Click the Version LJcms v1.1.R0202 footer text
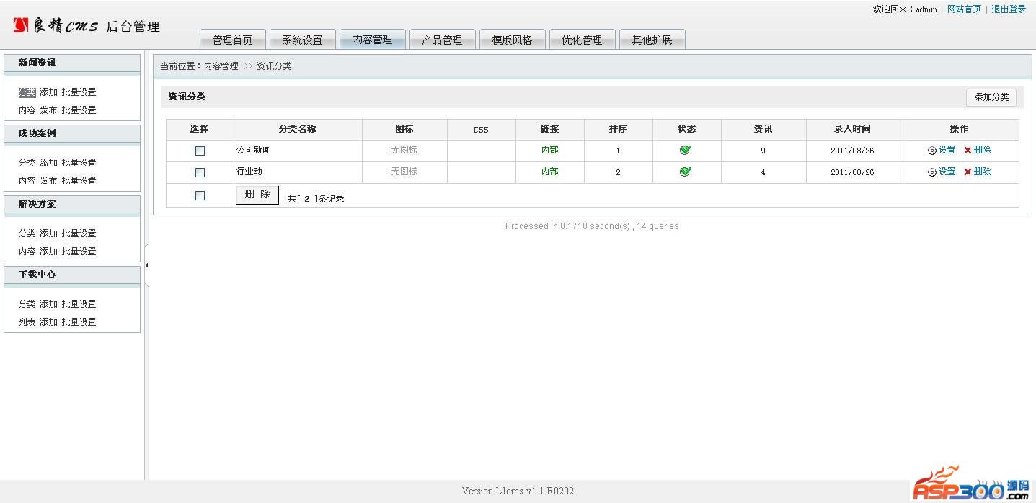1036x503 pixels. point(518,491)
